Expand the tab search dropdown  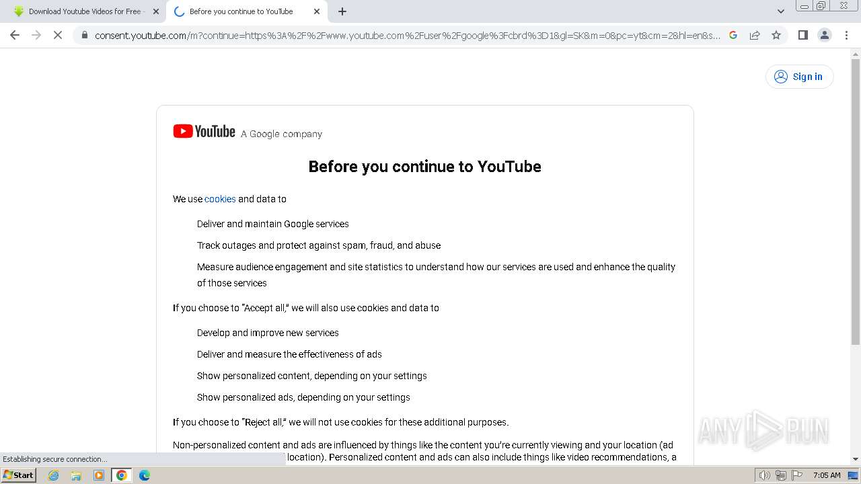(780, 11)
